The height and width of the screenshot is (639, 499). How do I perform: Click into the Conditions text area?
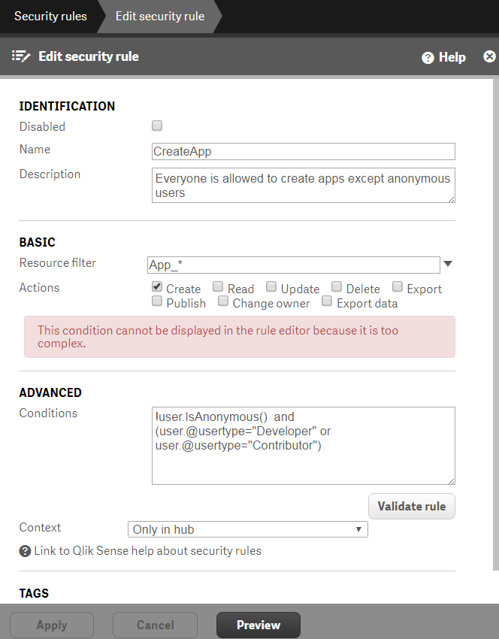point(303,446)
